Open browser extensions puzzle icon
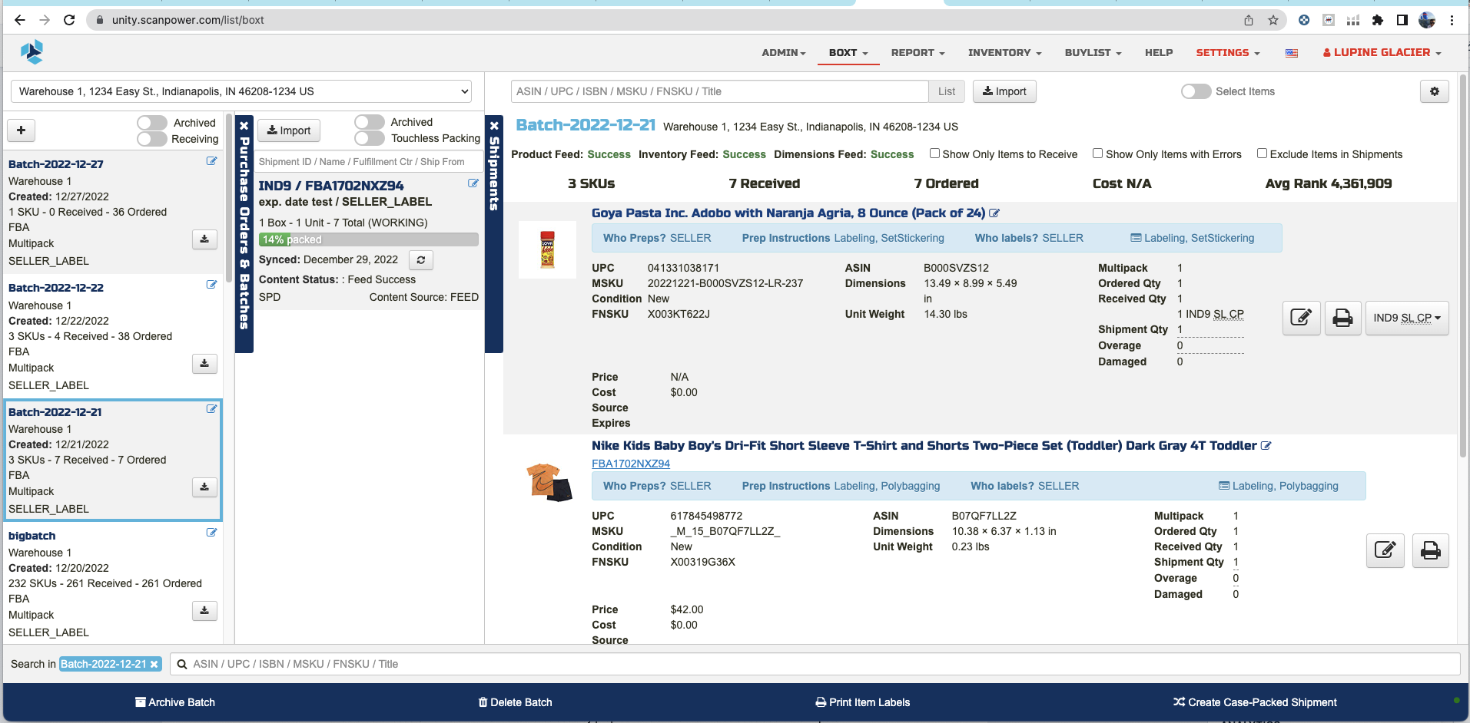 [1378, 20]
